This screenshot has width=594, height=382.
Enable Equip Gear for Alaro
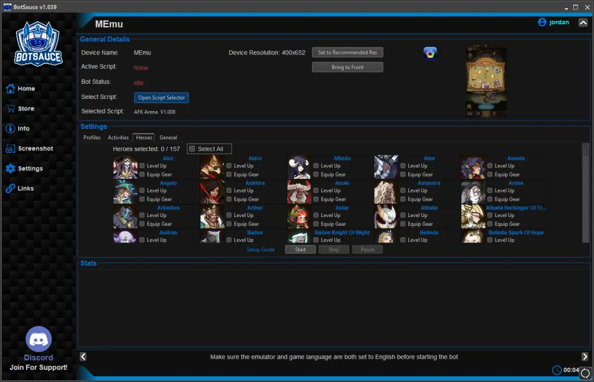coord(229,175)
